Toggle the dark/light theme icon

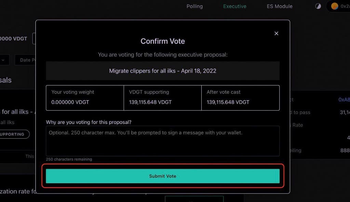(318, 6)
